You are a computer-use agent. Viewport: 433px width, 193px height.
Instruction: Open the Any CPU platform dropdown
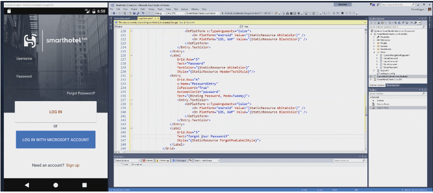[x=176, y=13]
